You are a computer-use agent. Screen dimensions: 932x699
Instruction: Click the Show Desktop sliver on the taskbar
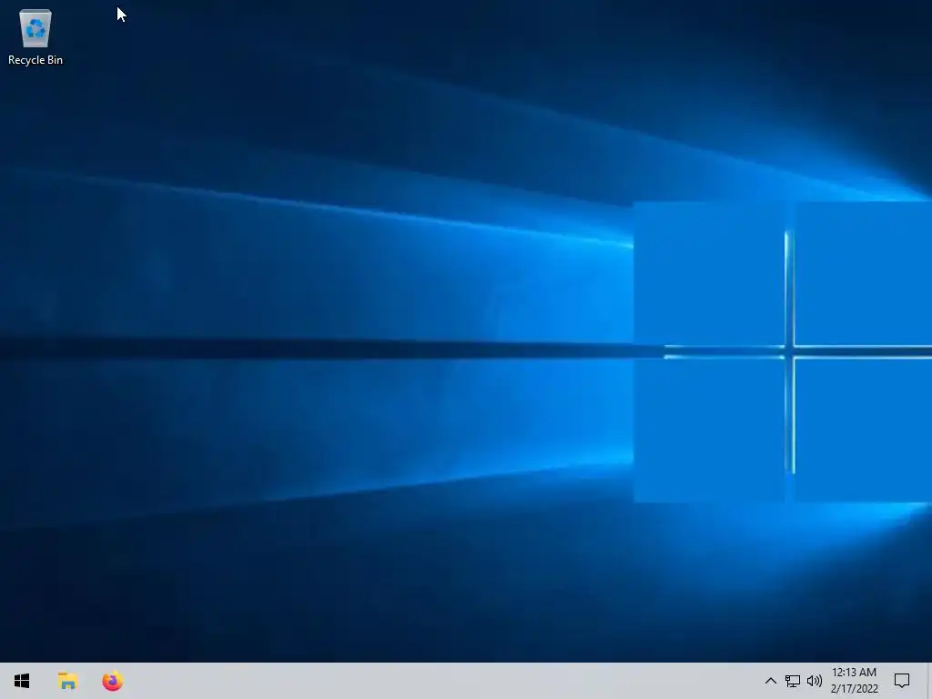[928, 681]
